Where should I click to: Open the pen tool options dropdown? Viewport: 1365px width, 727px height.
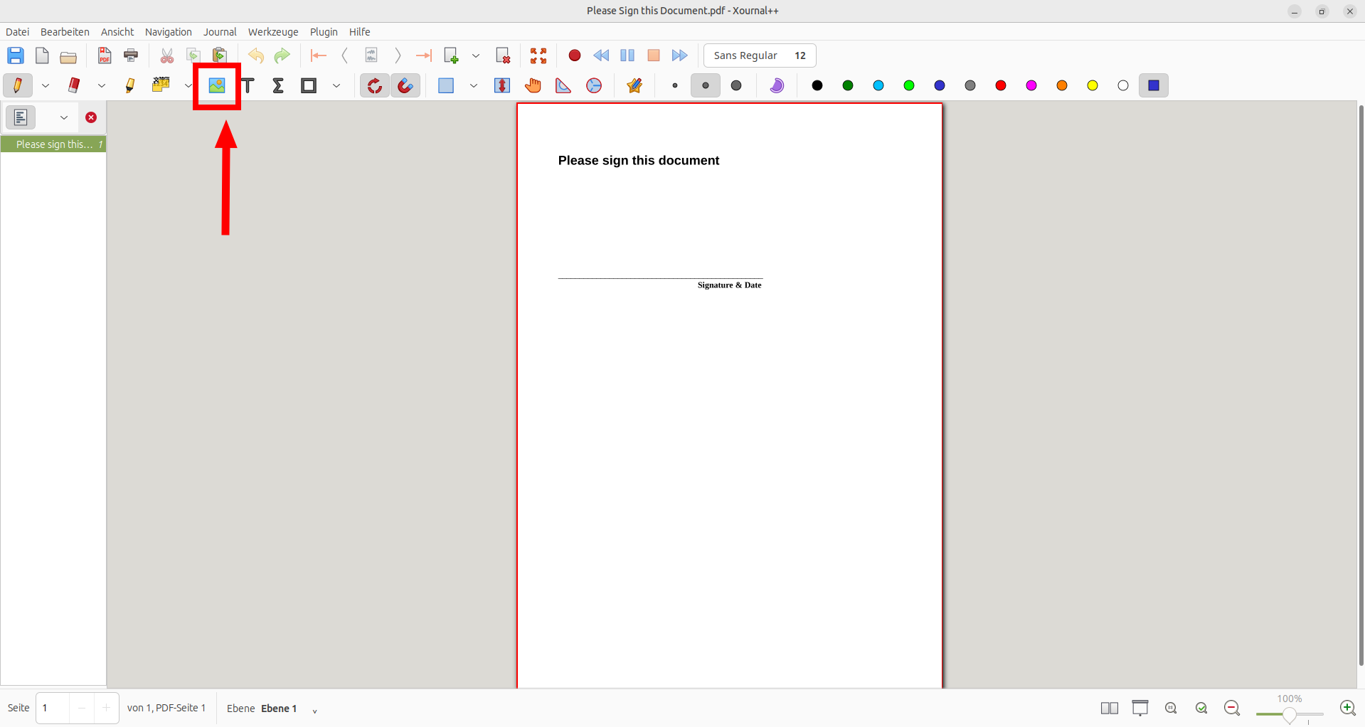tap(46, 85)
